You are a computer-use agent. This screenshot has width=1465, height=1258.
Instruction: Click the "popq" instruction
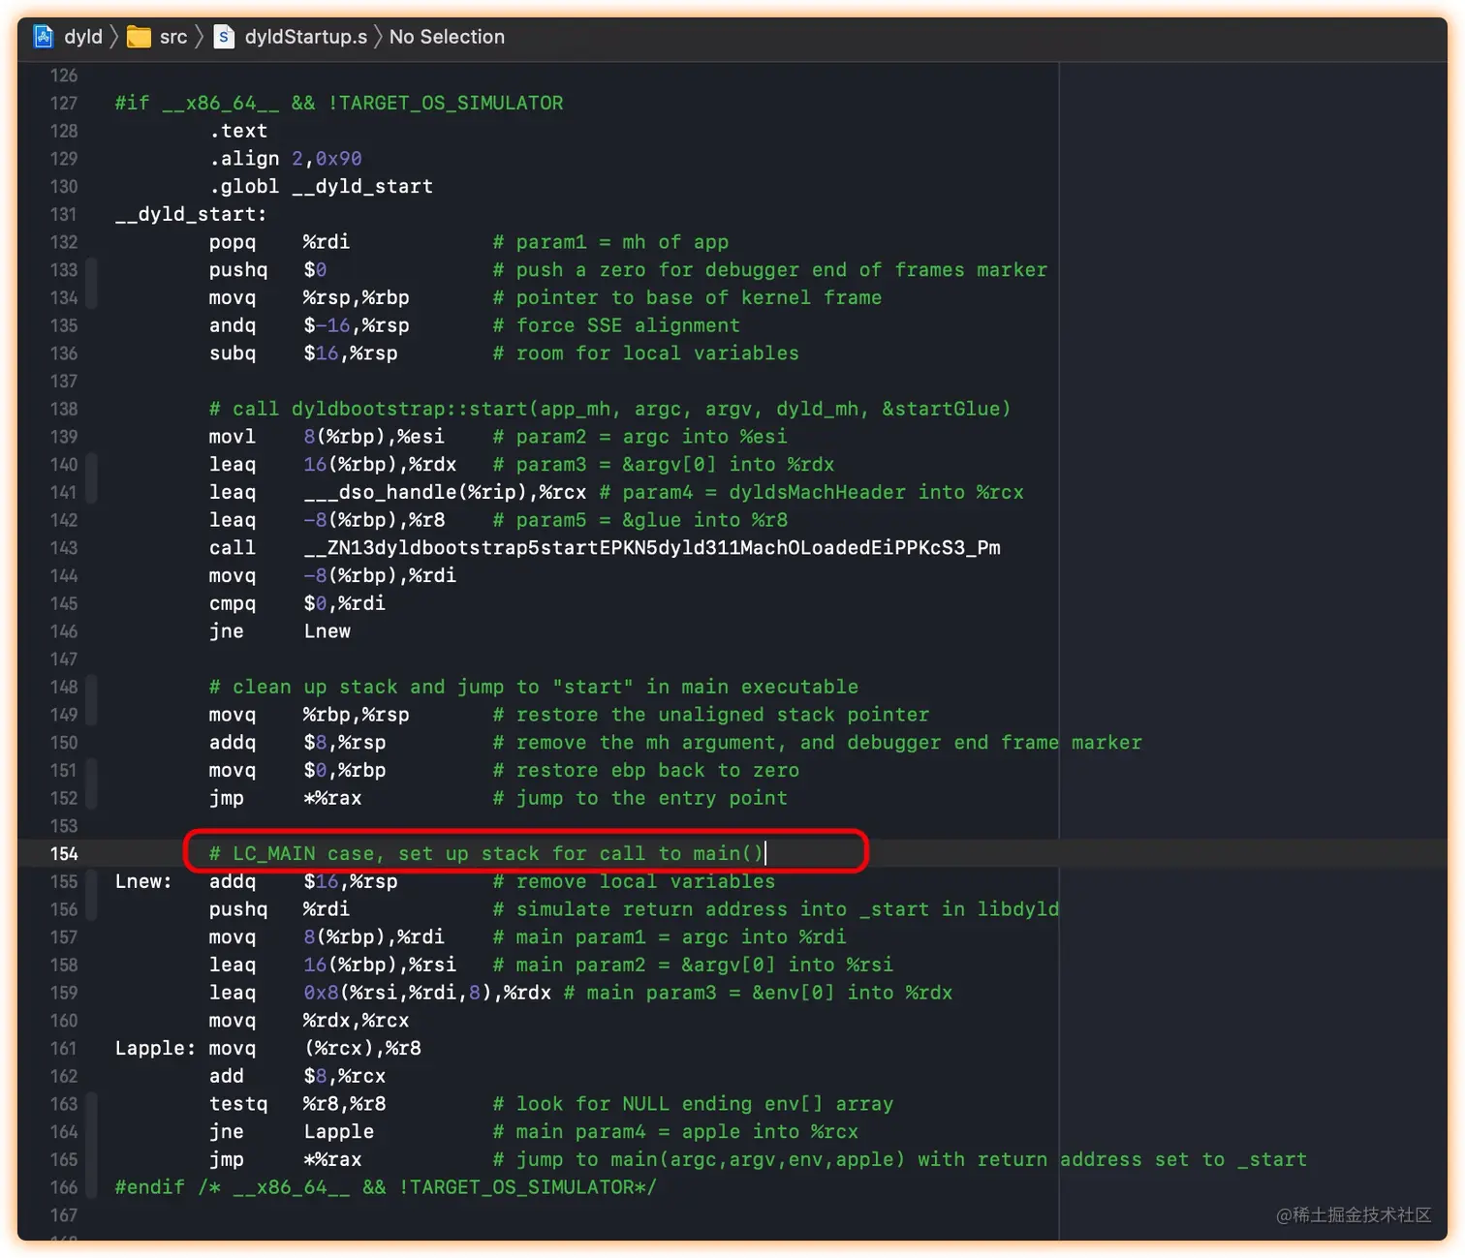click(233, 242)
